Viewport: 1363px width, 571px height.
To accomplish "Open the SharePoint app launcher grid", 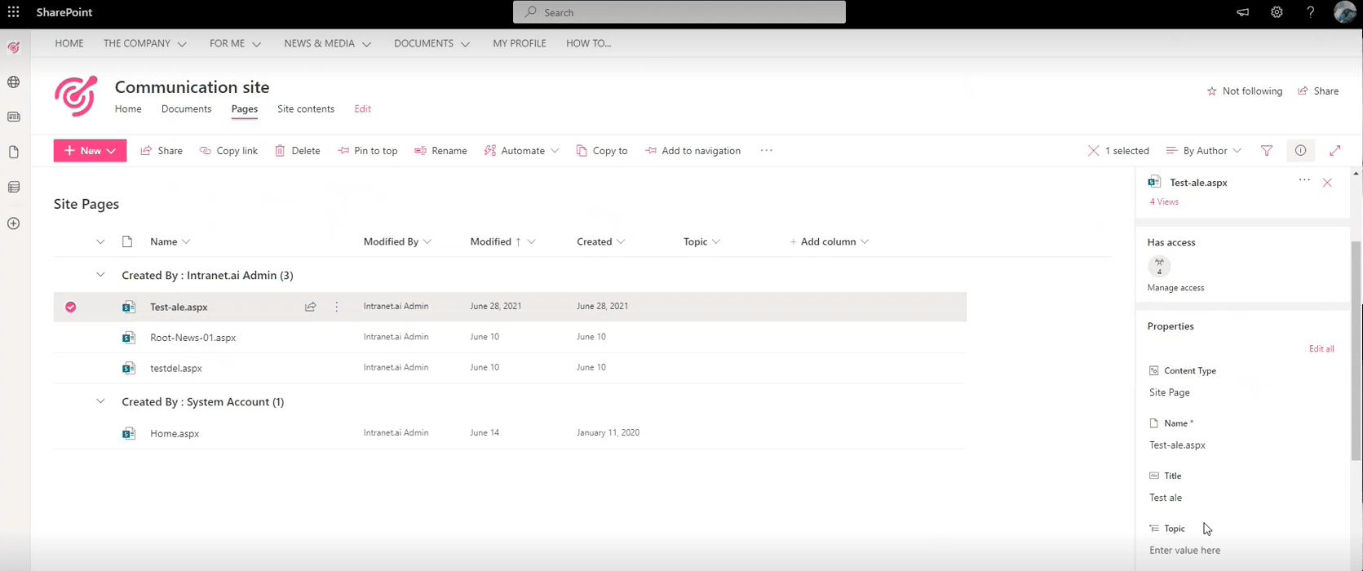I will point(14,12).
